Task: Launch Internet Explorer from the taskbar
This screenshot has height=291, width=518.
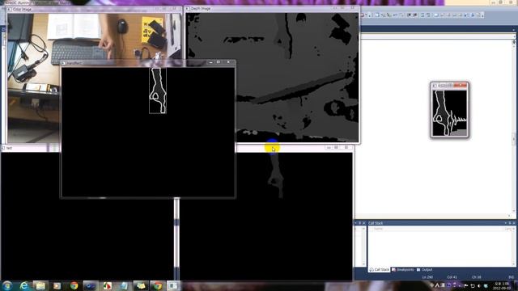Action: click(x=23, y=285)
